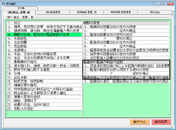Select 2、商号、目的等の変更 row
Viewport: 176px width, 130px height.
pos(44,27)
